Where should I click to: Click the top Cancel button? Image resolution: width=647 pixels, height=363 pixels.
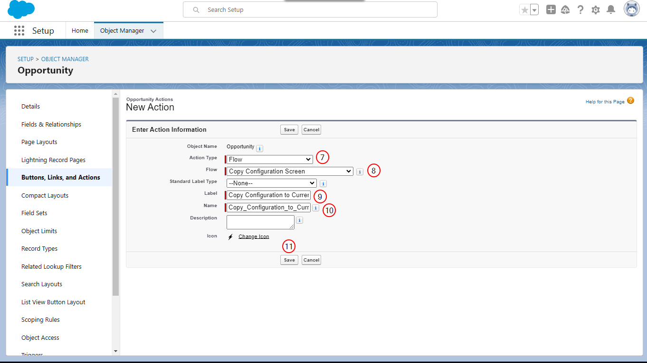click(311, 130)
